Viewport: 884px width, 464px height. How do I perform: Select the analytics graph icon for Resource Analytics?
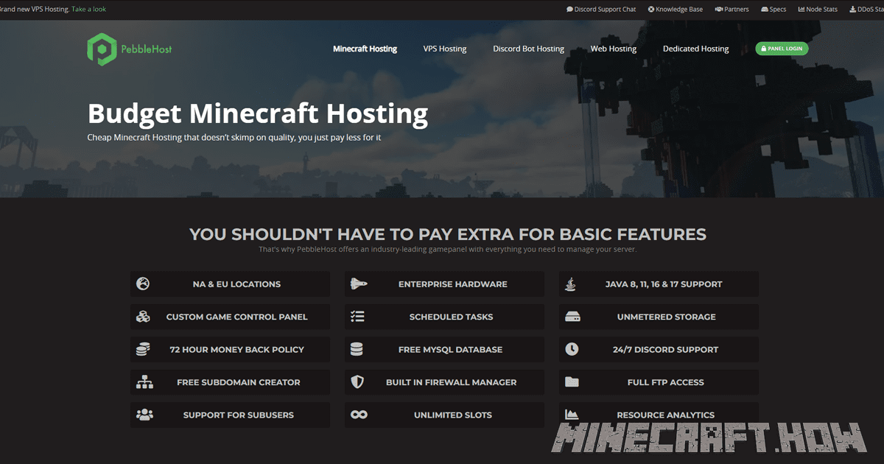point(571,415)
